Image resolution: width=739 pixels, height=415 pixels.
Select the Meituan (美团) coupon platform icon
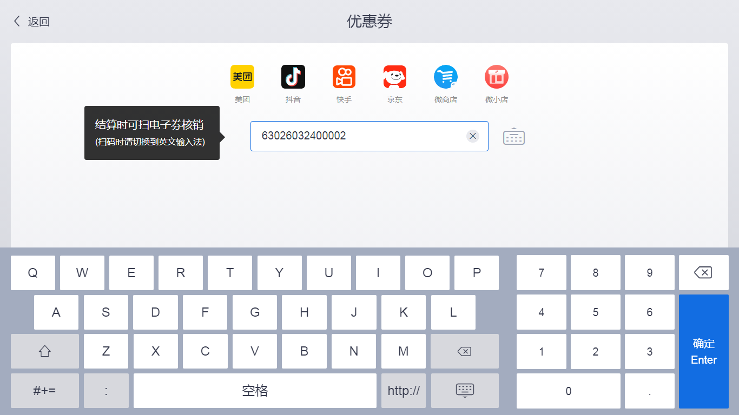pyautogui.click(x=242, y=77)
